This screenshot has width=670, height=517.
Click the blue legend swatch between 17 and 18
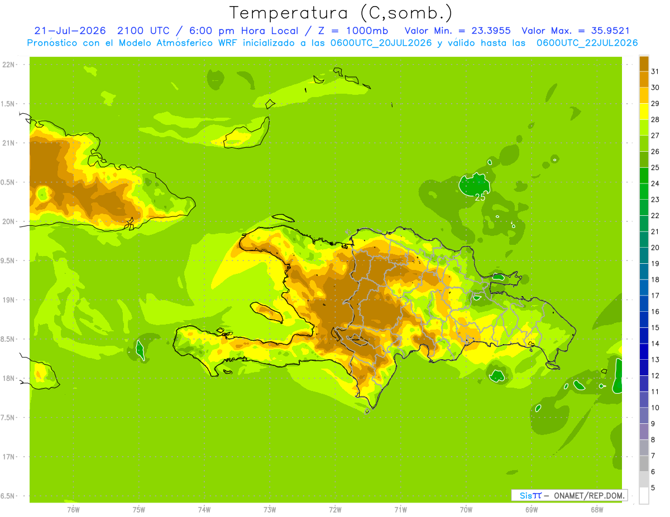(644, 287)
